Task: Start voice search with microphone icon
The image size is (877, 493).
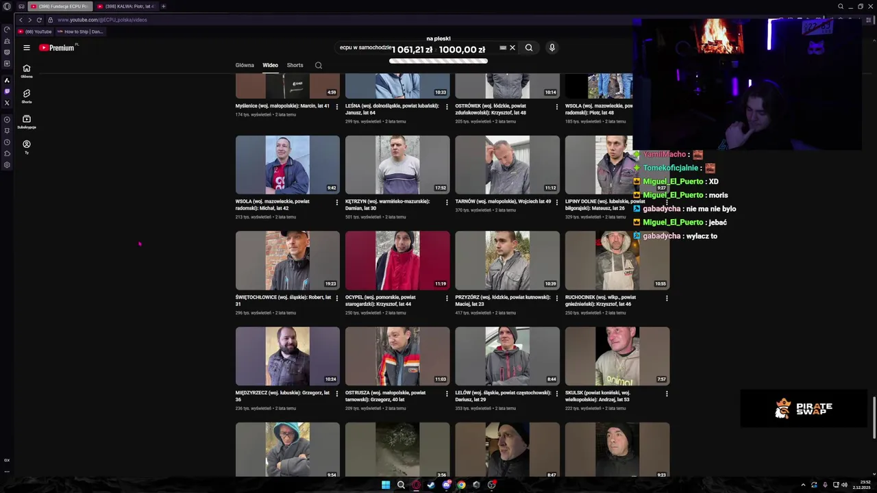Action: (552, 48)
